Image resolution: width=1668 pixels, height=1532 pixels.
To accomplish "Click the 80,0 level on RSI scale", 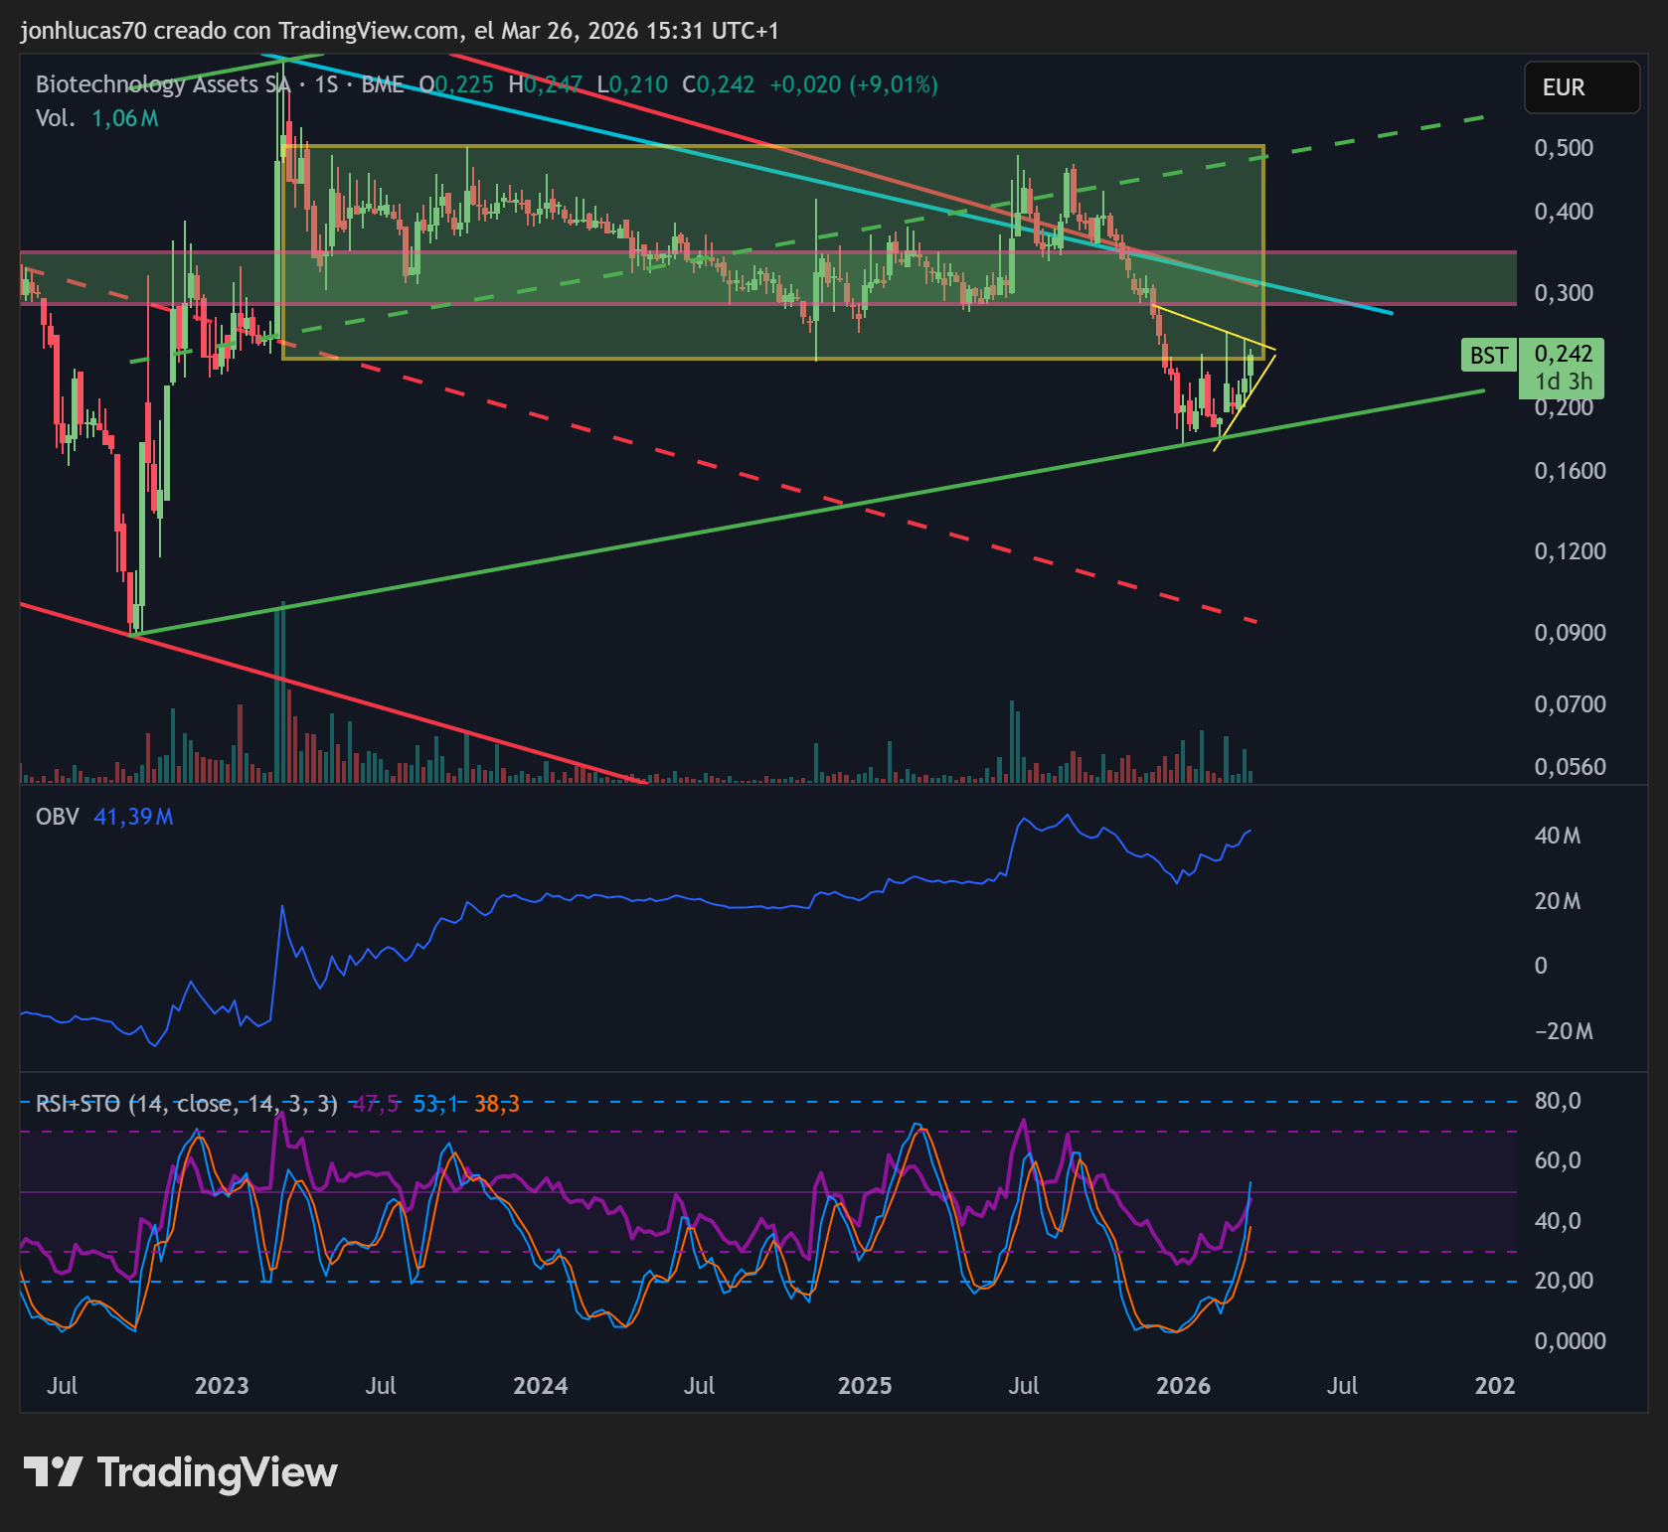I will (x=1558, y=1101).
